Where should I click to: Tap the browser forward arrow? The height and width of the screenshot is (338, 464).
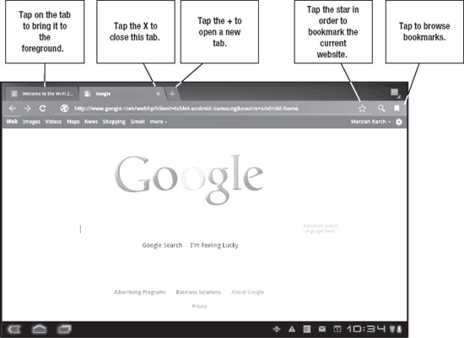pyautogui.click(x=28, y=109)
